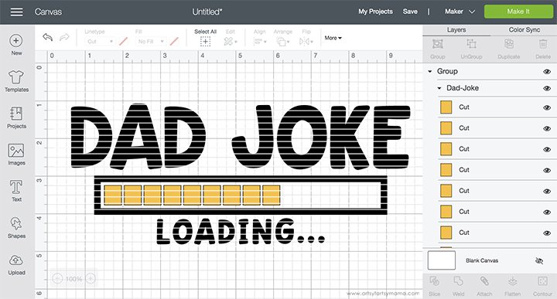Select the DAD JOKE text on canvas
Viewport: 557px width, 299px height.
point(241,137)
